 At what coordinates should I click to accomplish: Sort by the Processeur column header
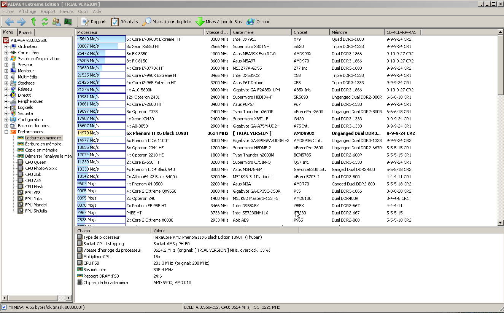tap(140, 32)
